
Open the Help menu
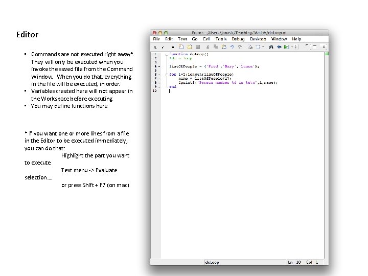tap(296, 39)
